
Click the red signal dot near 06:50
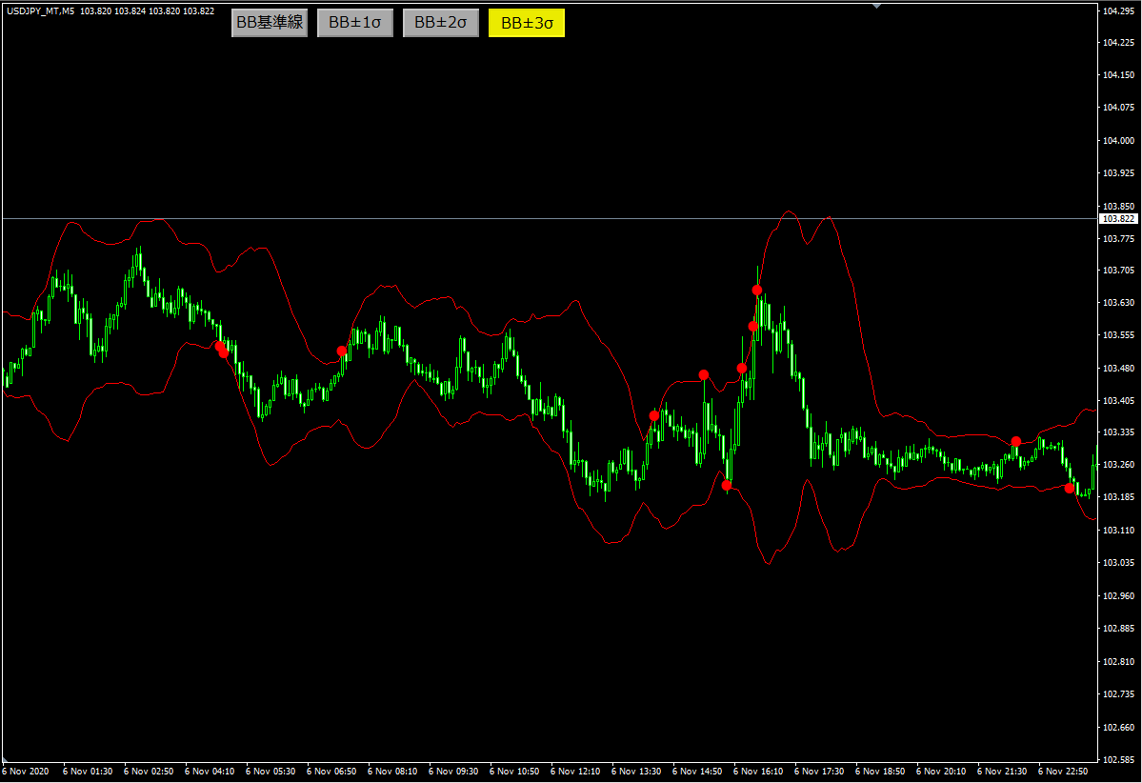342,351
